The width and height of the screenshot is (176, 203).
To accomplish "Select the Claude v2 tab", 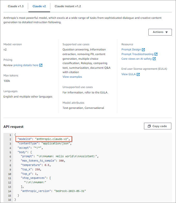I will point(39,6).
